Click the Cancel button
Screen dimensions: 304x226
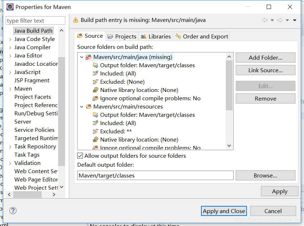[273, 211]
